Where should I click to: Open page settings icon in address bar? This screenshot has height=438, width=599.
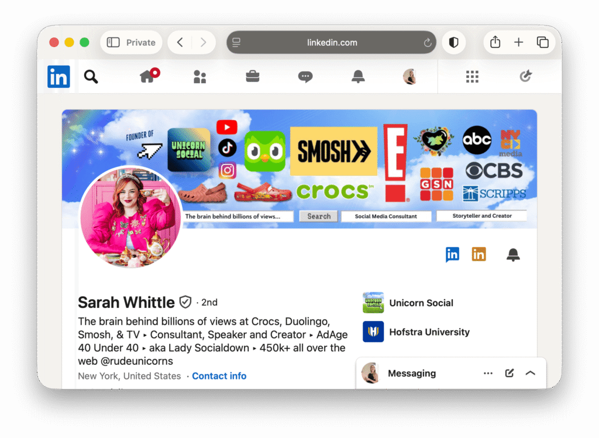pos(236,42)
